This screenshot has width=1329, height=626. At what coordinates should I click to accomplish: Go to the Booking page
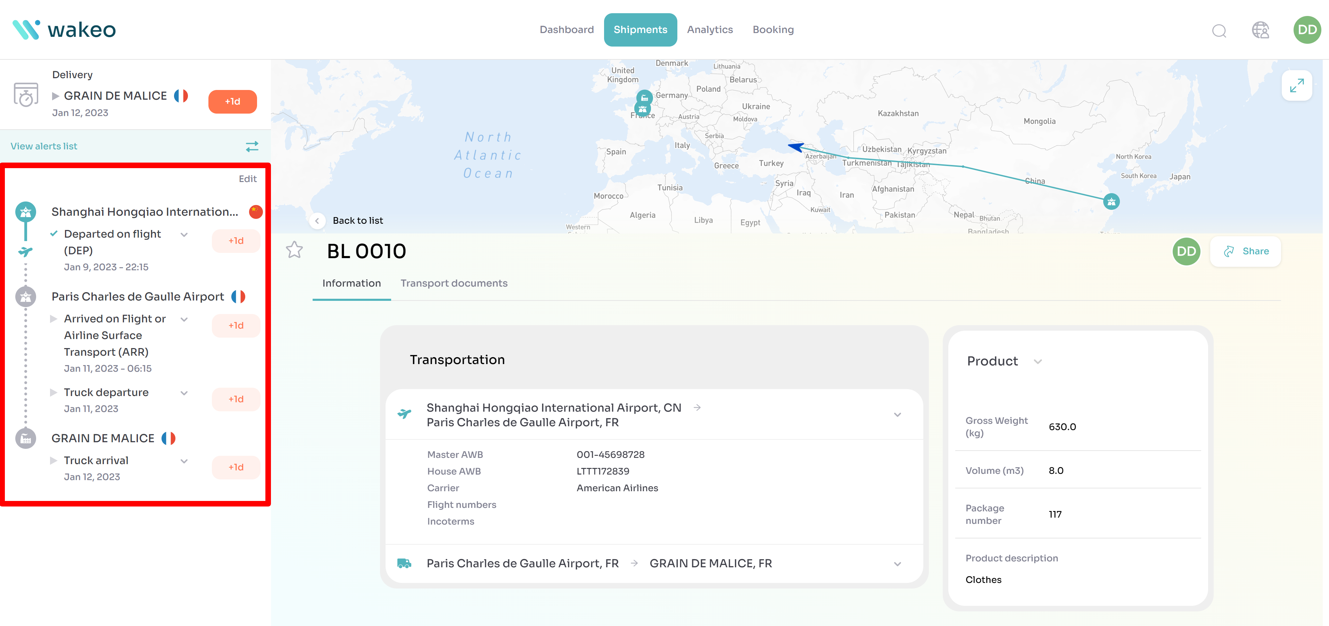pos(773,30)
